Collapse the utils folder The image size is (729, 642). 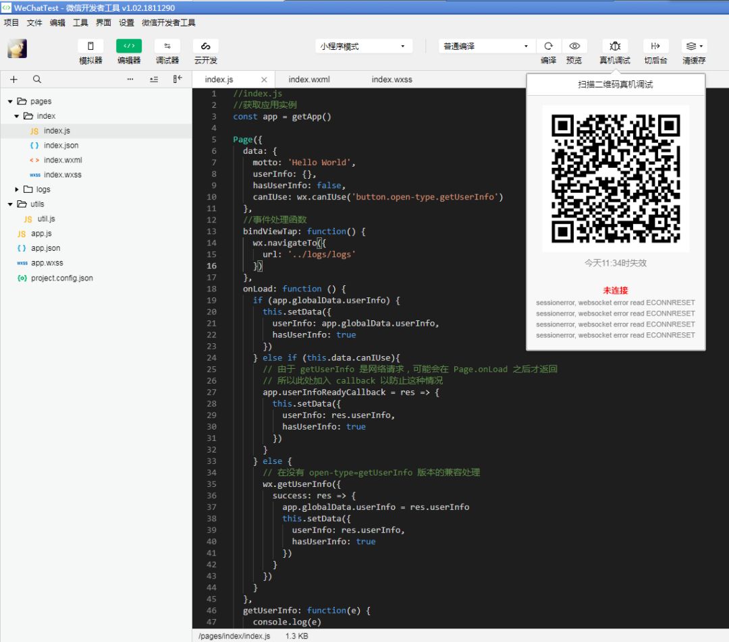[x=10, y=204]
